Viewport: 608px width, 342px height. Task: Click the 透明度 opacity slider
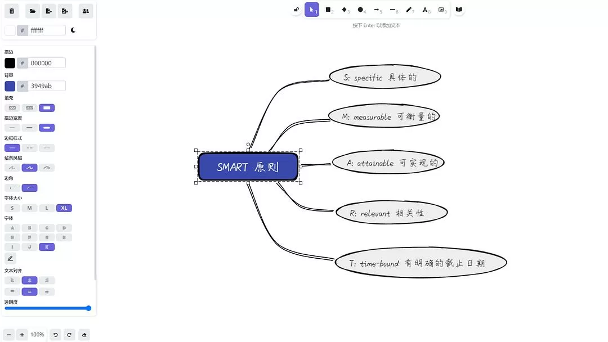click(x=48, y=308)
